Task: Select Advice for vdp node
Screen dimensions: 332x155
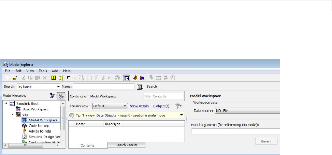Action: click(40, 131)
